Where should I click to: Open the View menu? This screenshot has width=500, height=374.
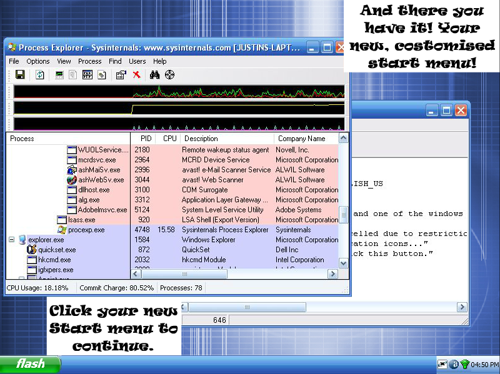64,61
